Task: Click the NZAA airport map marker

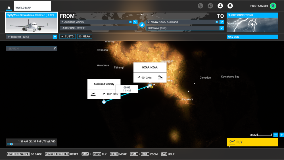Action: [x=150, y=85]
